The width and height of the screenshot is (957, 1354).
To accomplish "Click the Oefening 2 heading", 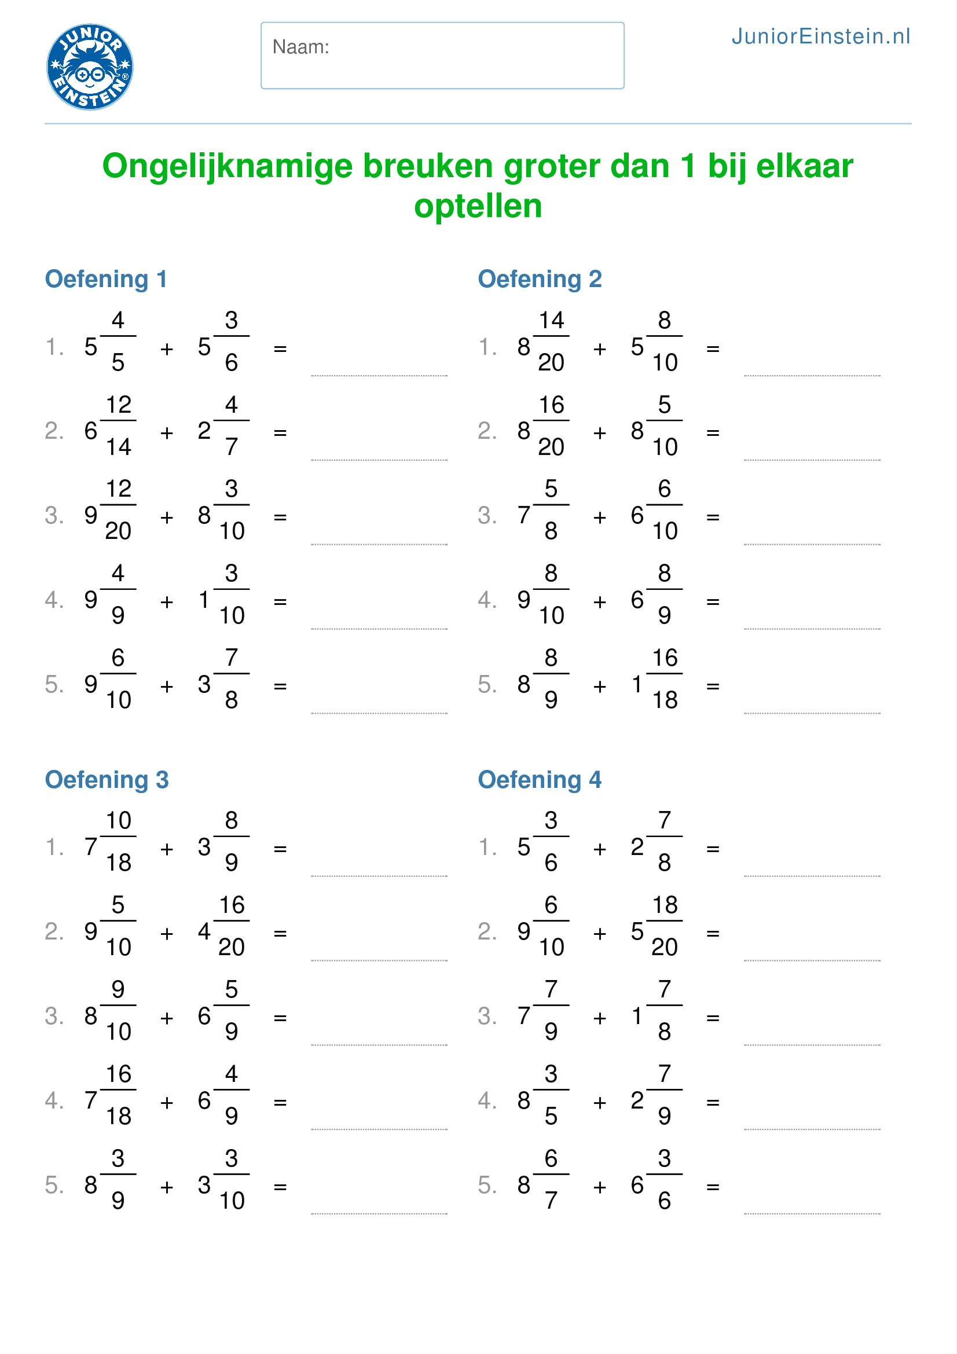I will pyautogui.click(x=540, y=279).
